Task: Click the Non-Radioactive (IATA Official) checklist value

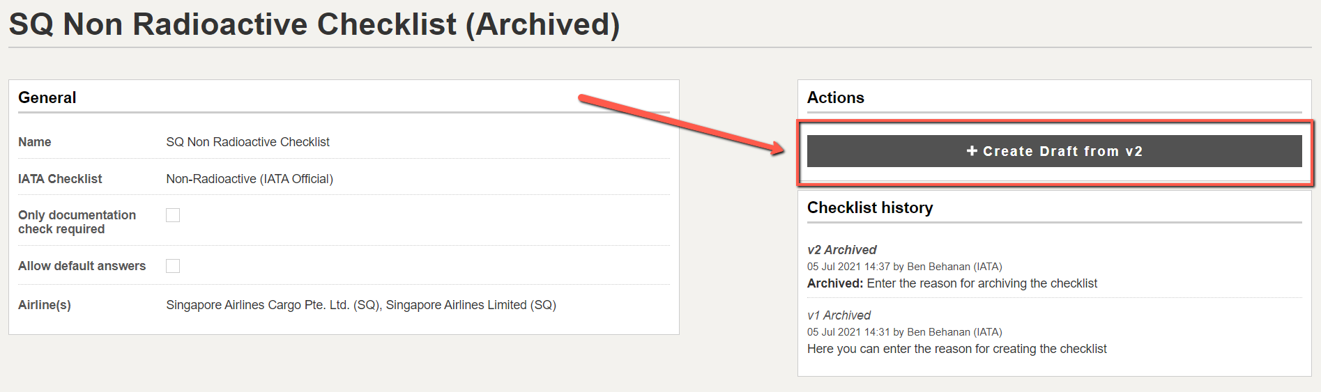Action: [250, 179]
